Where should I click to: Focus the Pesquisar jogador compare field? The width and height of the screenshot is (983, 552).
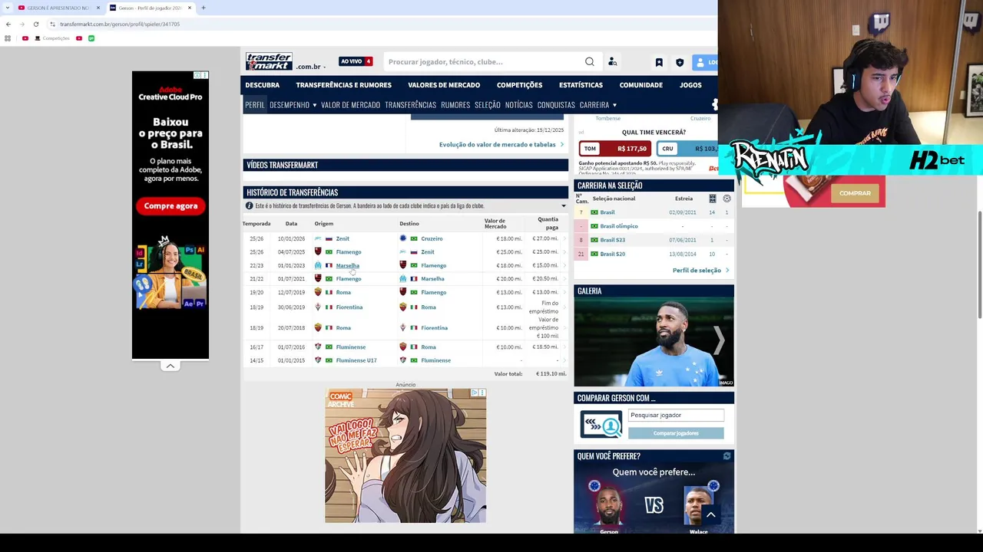pyautogui.click(x=676, y=415)
